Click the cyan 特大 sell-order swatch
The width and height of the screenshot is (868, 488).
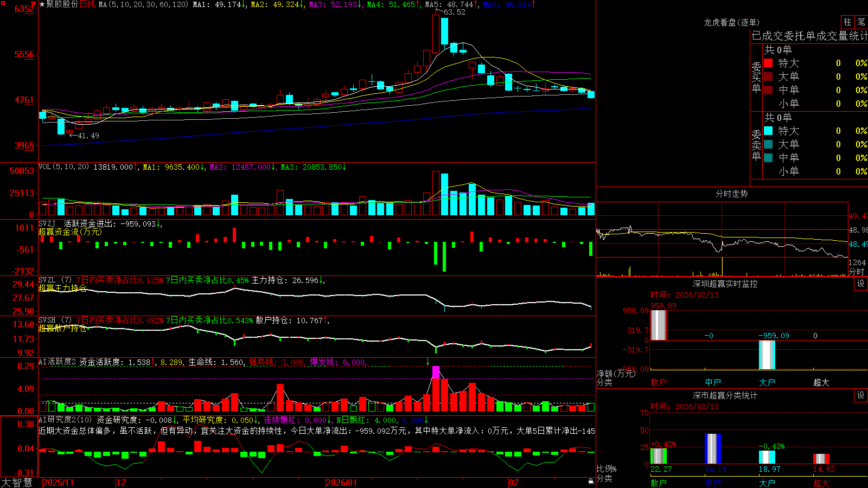click(768, 131)
